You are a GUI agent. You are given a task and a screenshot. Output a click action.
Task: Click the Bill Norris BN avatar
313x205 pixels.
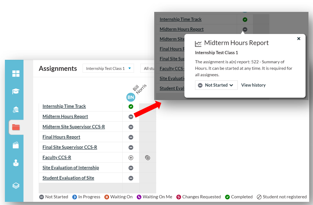131,97
